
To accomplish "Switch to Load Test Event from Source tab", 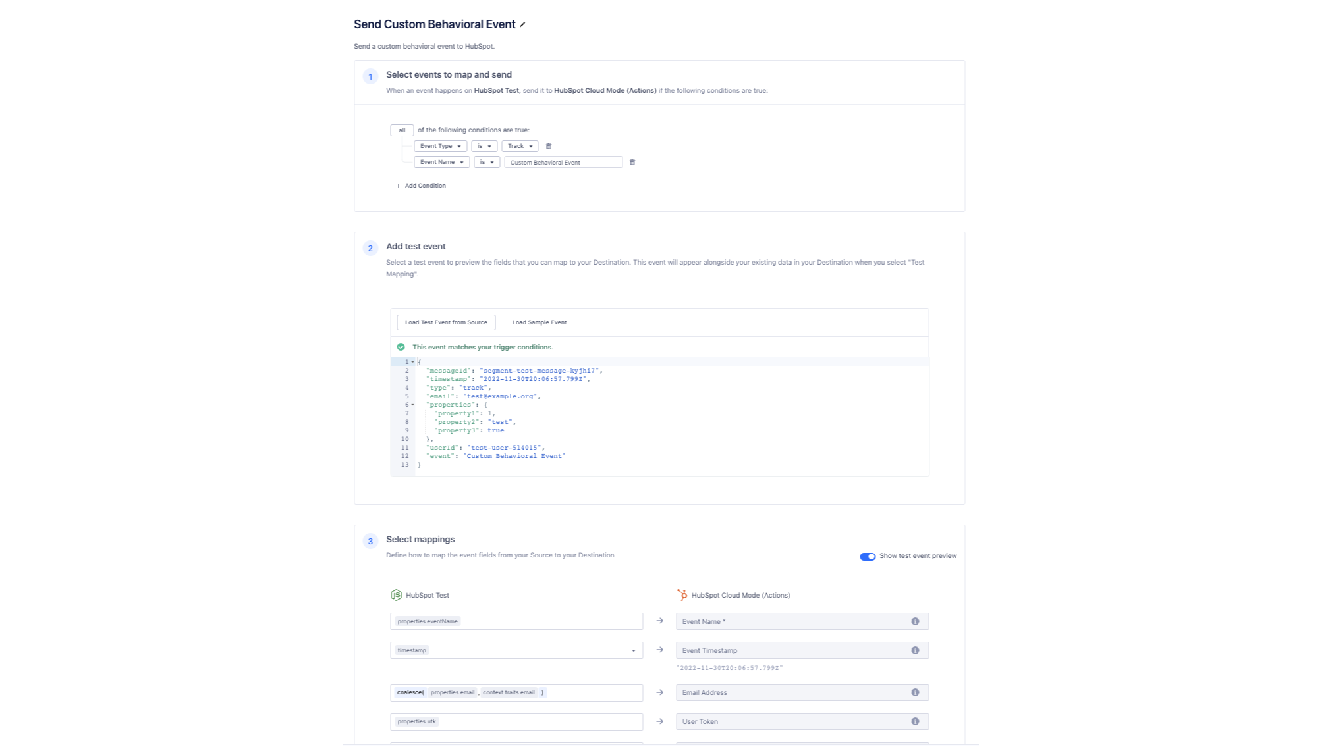I will 446,322.
